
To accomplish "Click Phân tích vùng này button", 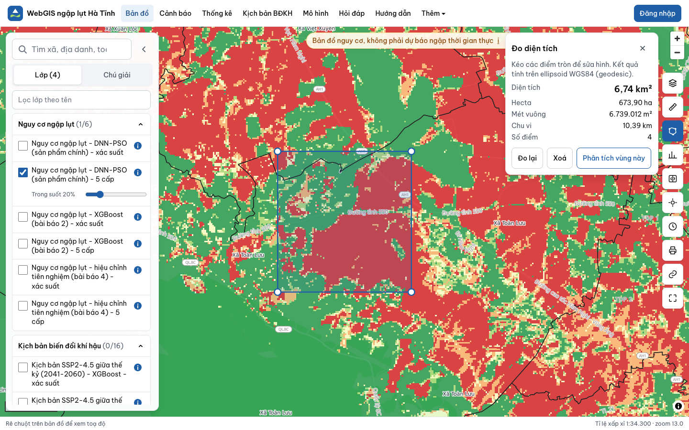I will 614,158.
